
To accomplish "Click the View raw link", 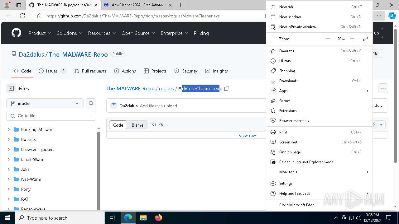I will pos(247,135).
